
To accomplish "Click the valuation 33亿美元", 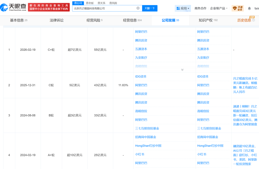I will click(x=100, y=115).
